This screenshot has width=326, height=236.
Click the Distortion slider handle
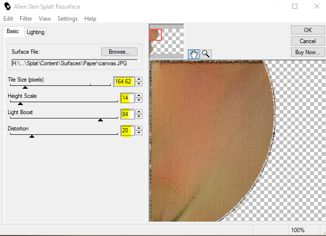click(x=32, y=136)
